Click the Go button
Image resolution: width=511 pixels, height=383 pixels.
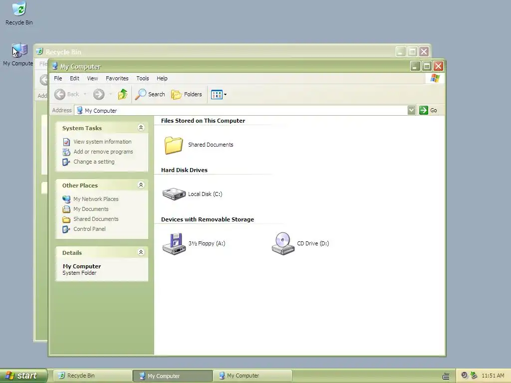[x=428, y=110]
